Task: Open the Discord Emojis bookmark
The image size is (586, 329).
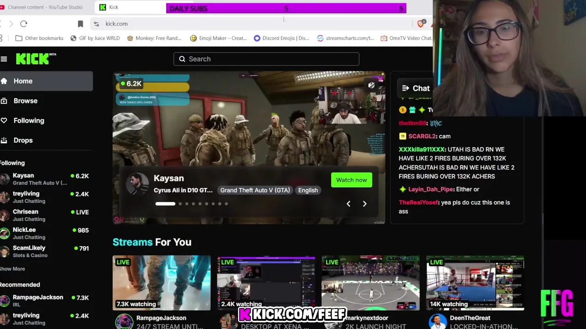Action: tap(282, 38)
